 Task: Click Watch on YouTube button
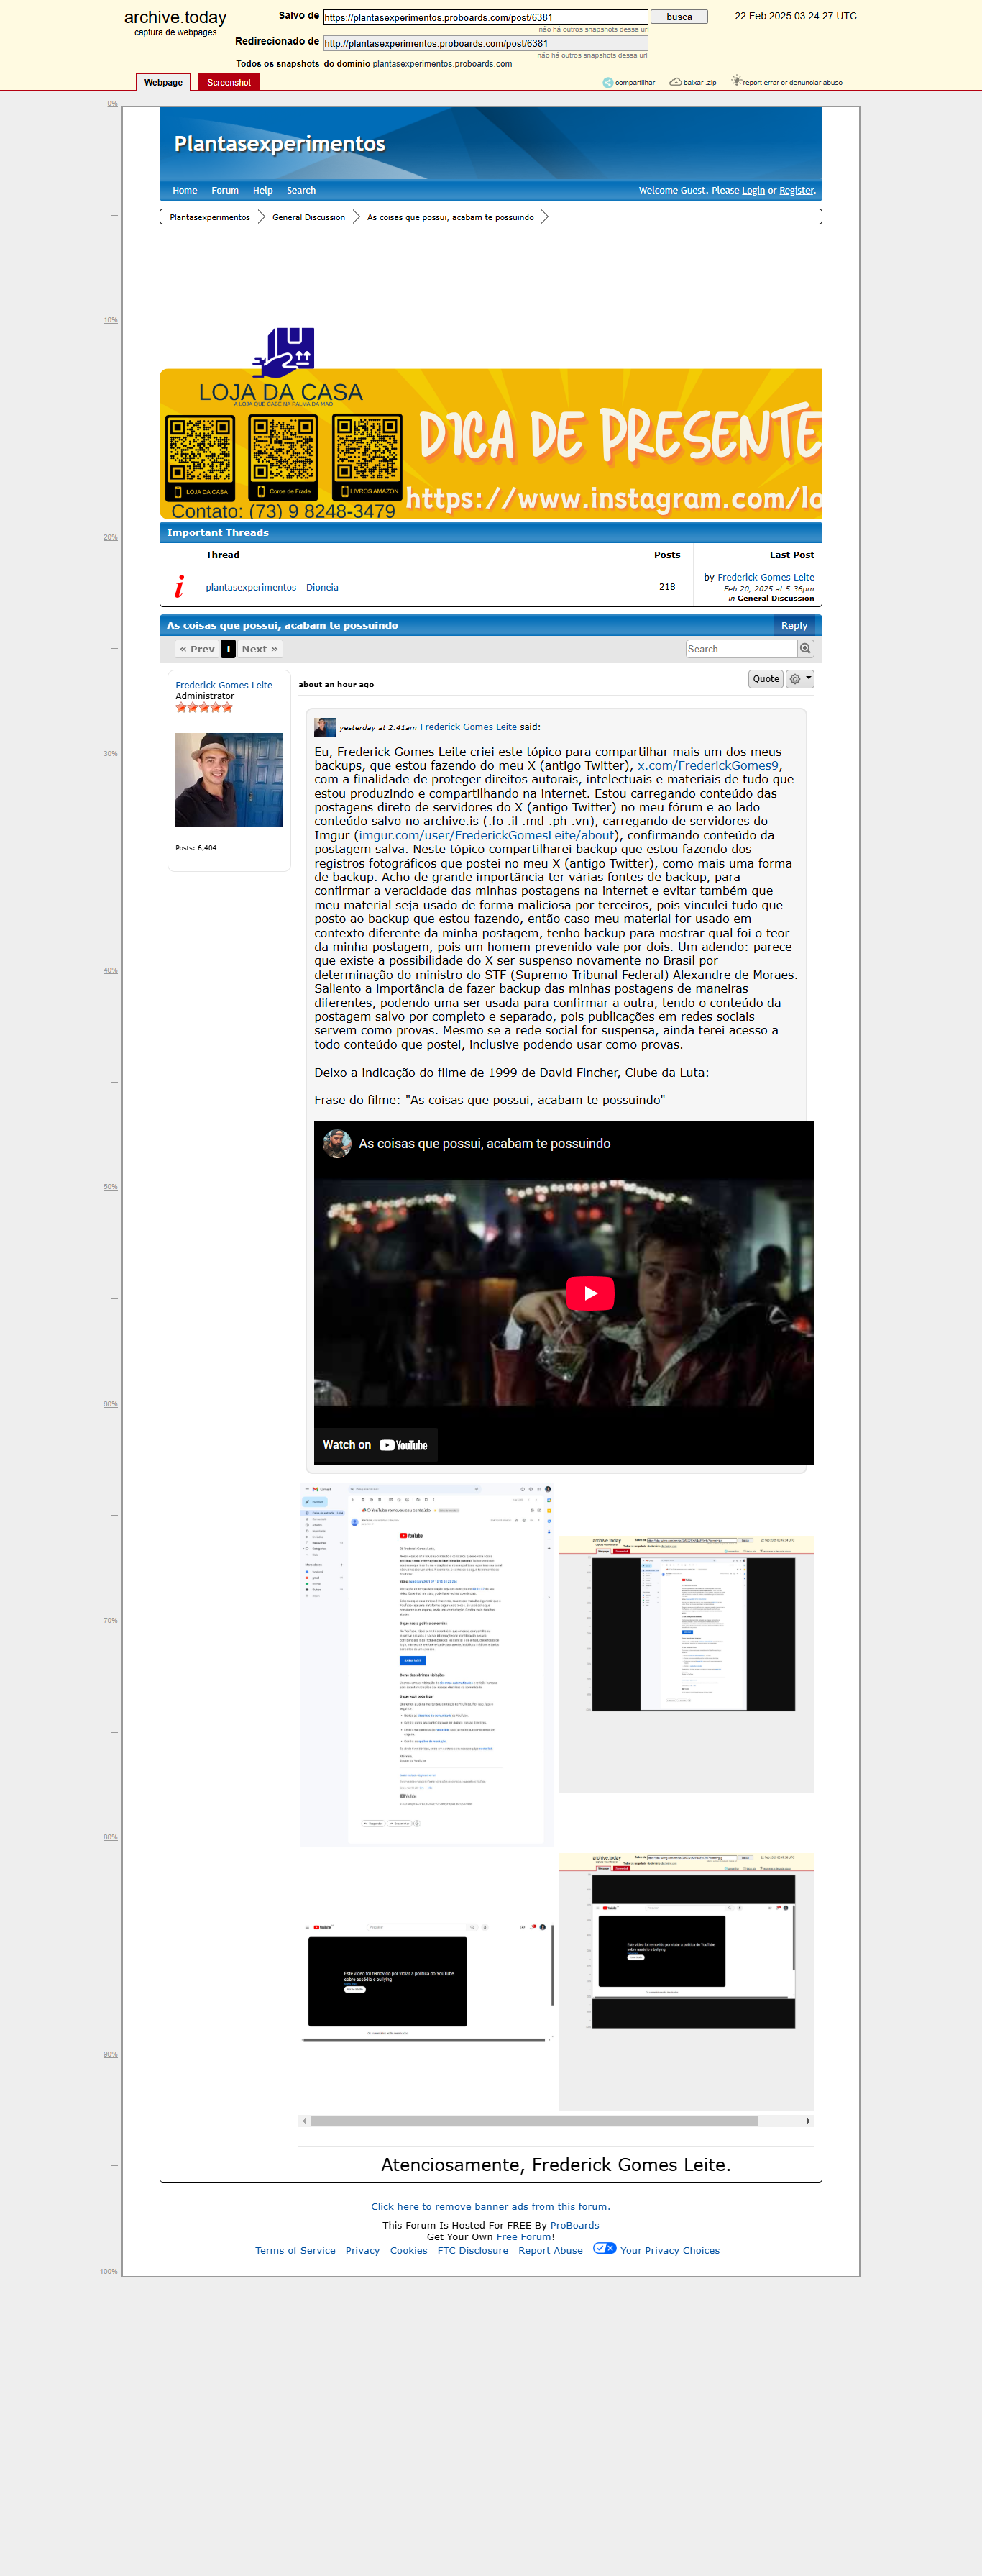pyautogui.click(x=375, y=1445)
